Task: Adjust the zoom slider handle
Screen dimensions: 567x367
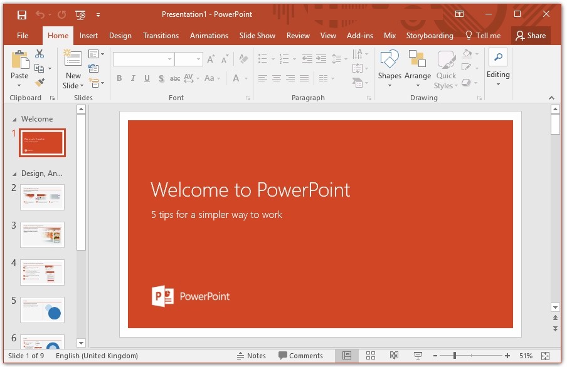Action: 455,356
